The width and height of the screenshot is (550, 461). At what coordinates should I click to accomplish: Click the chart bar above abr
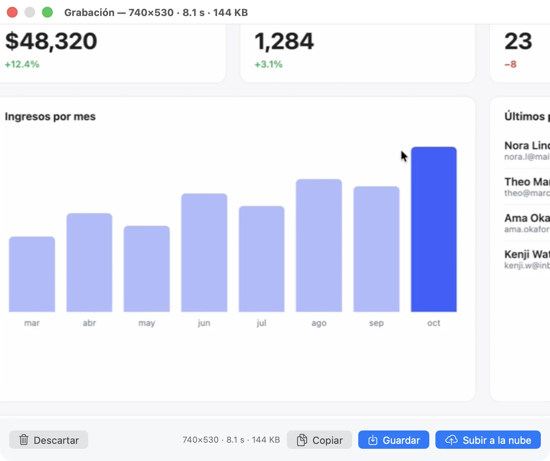coord(89,263)
